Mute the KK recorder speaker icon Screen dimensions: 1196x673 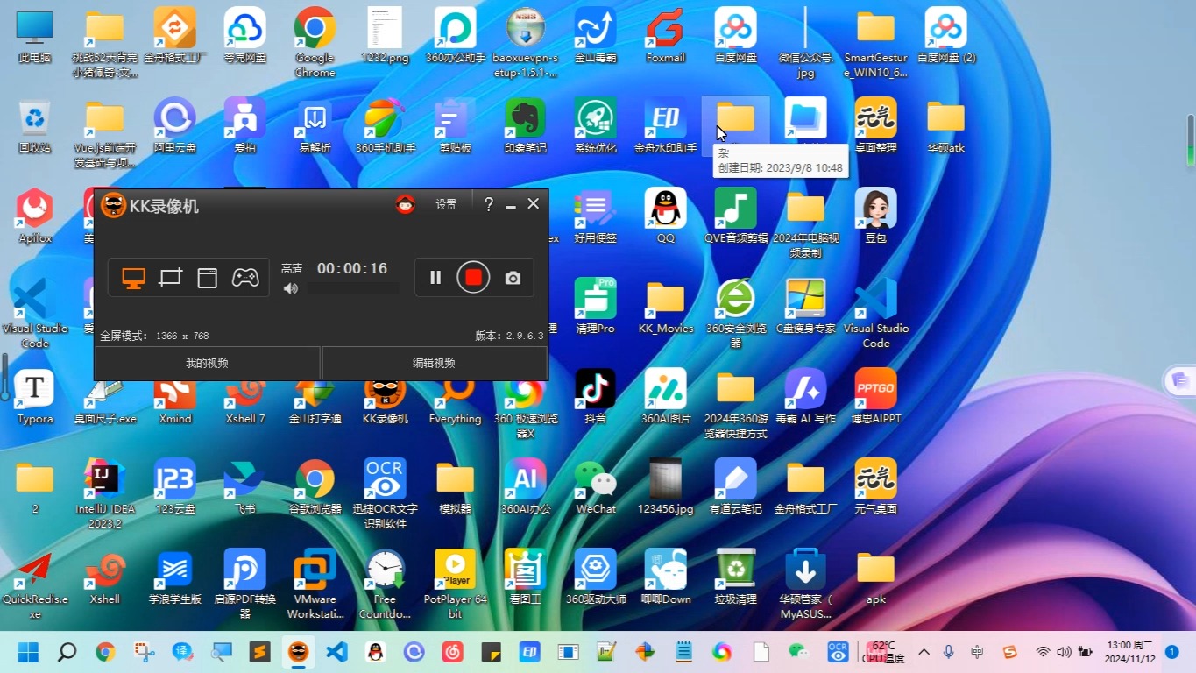(x=291, y=288)
